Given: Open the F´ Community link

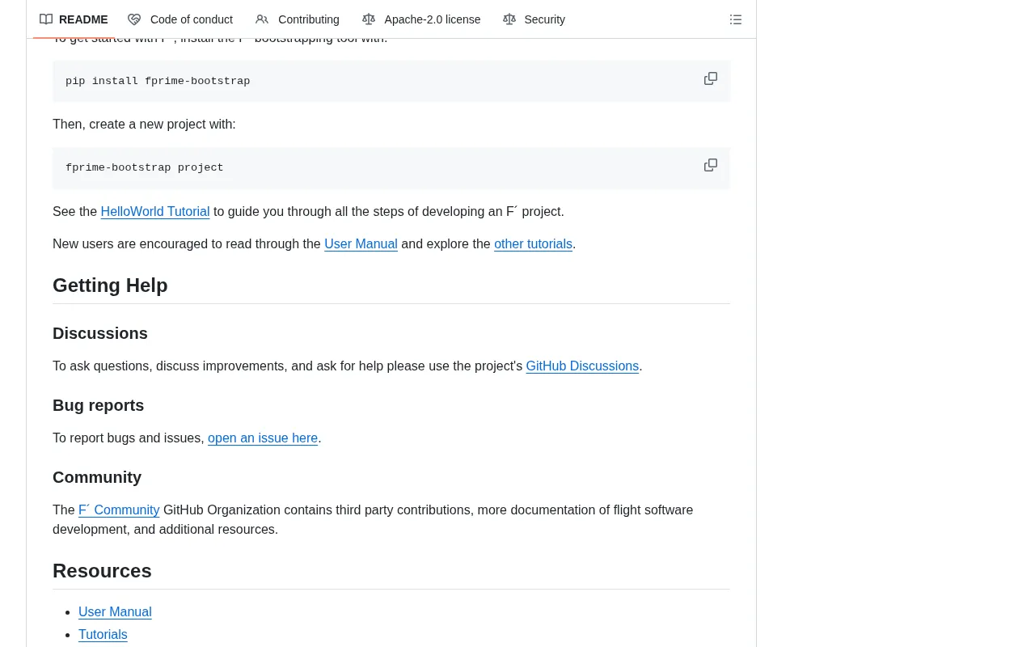Looking at the screenshot, I should [119, 510].
